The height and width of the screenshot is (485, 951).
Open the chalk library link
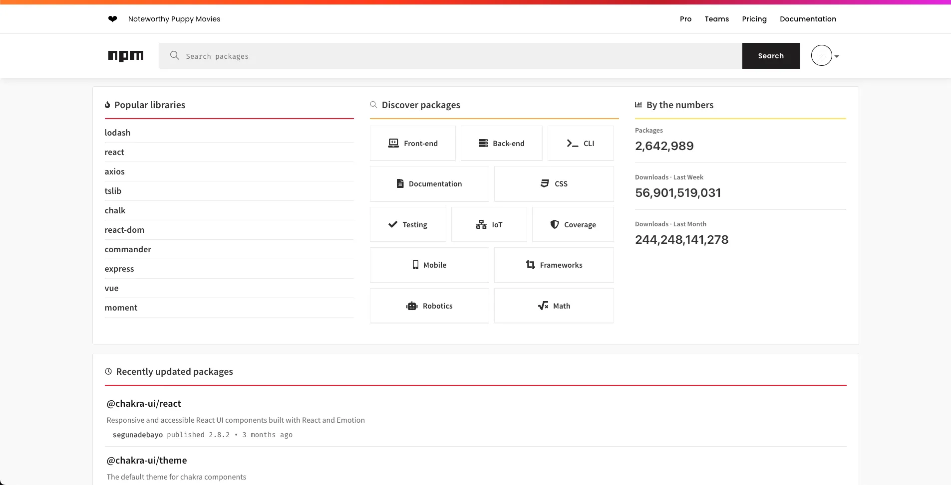coord(115,210)
